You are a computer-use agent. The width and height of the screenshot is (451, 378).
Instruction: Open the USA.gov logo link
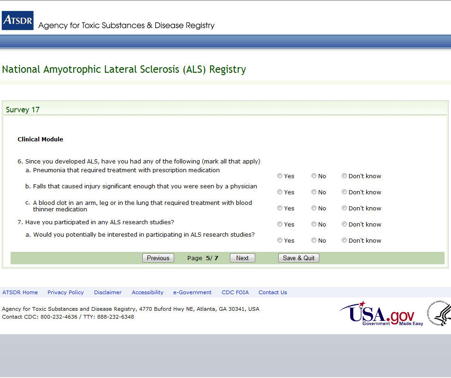381,314
